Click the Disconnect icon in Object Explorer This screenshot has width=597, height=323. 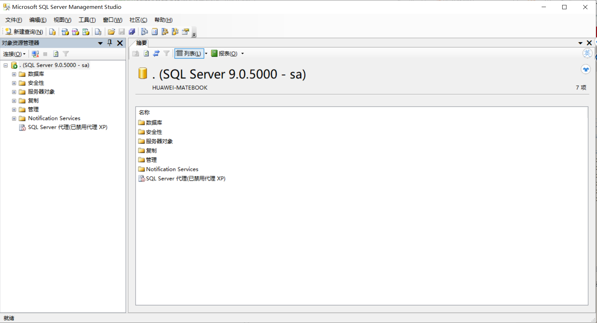coord(35,54)
